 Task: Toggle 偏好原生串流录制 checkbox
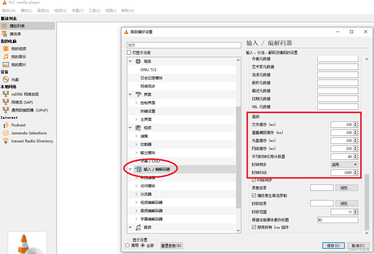(x=254, y=195)
